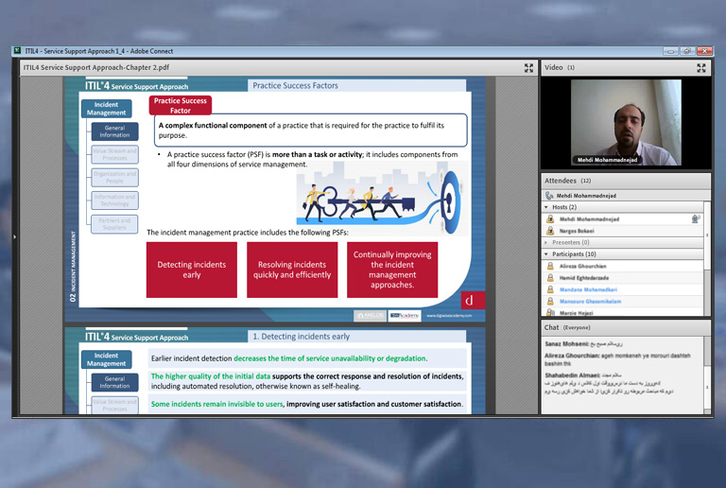Collapse the Hosts (2) group
The width and height of the screenshot is (726, 488).
(546, 207)
